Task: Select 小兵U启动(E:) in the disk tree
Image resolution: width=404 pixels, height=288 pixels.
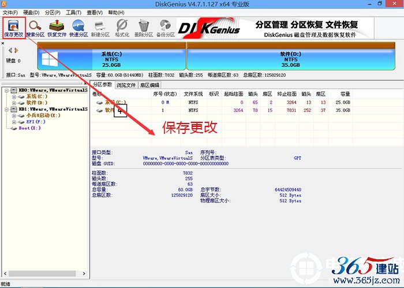Action: click(x=43, y=115)
